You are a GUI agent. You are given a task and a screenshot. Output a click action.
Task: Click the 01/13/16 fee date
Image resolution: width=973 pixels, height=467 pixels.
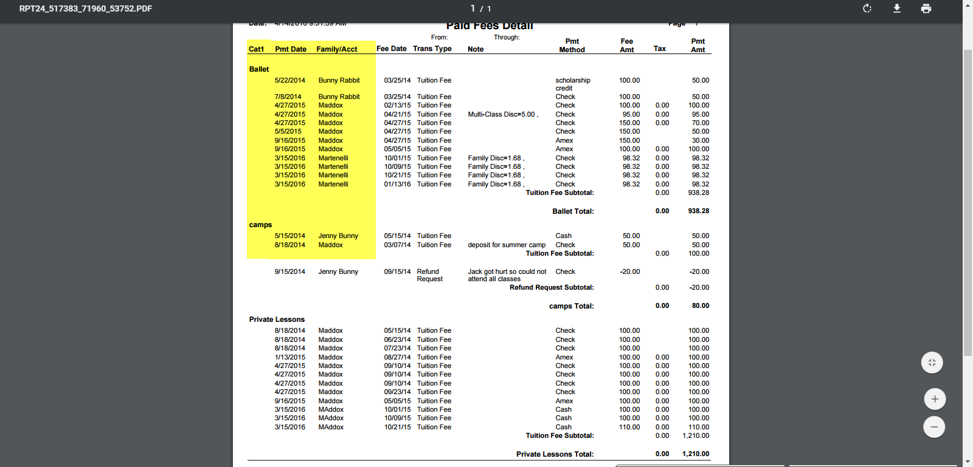coord(397,184)
